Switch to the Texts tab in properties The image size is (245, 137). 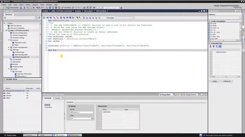tap(57, 98)
